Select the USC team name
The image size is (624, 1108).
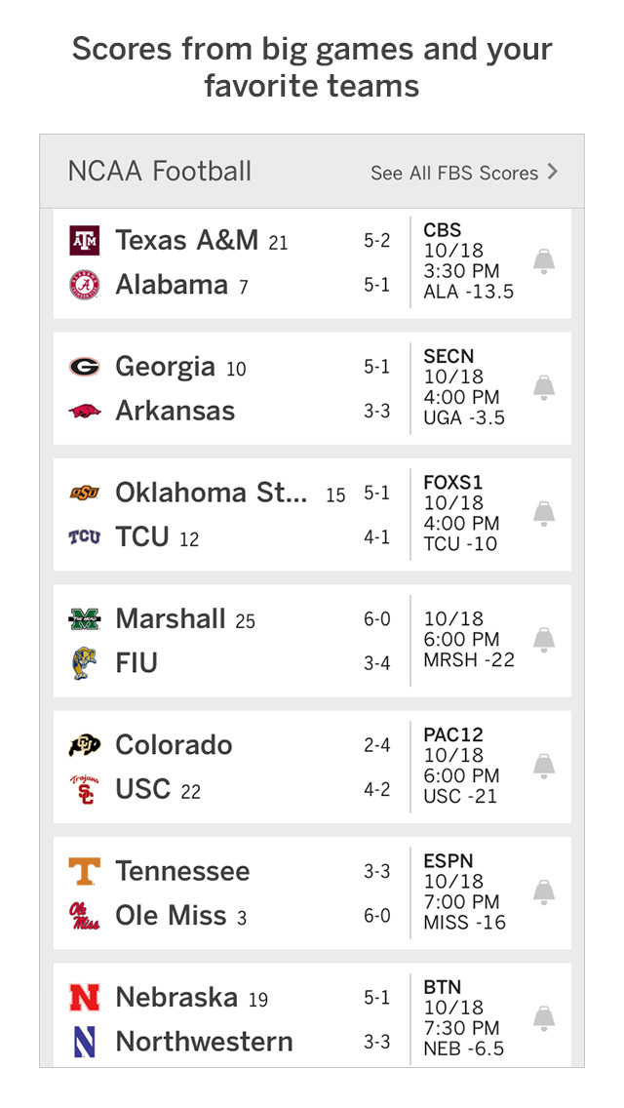[143, 789]
